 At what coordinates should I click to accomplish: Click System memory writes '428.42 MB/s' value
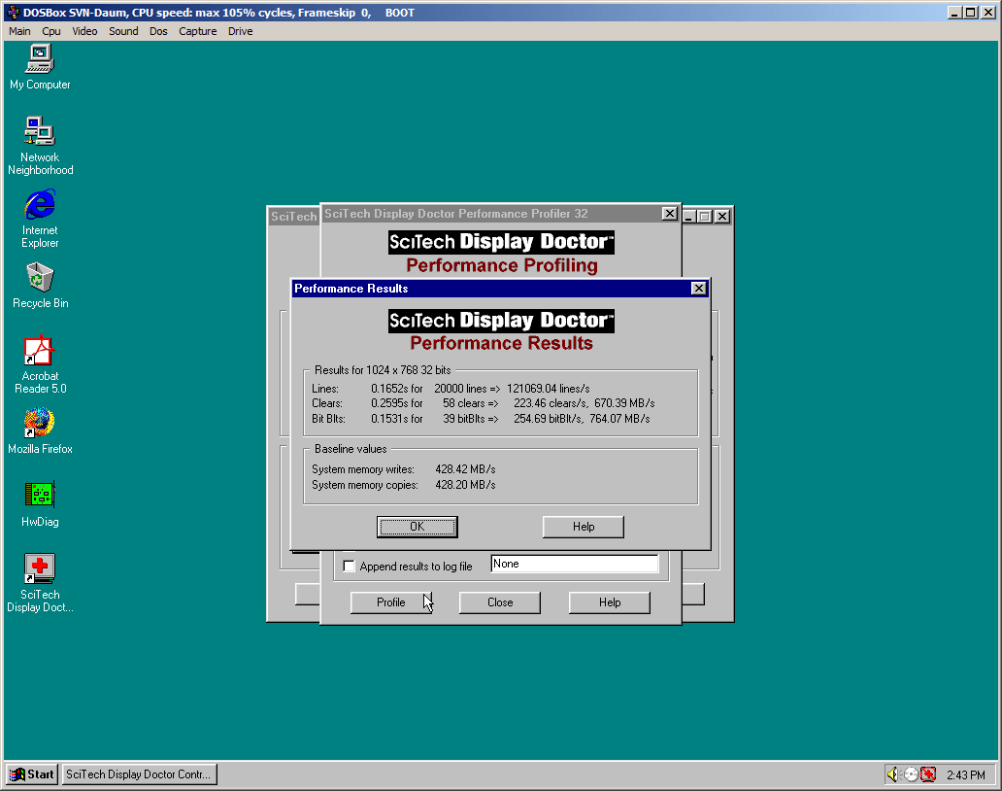[x=465, y=469]
